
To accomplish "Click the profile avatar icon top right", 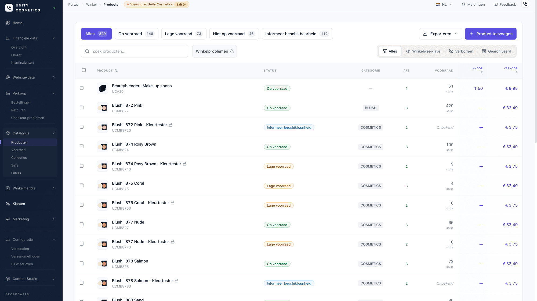I will click(x=525, y=4).
